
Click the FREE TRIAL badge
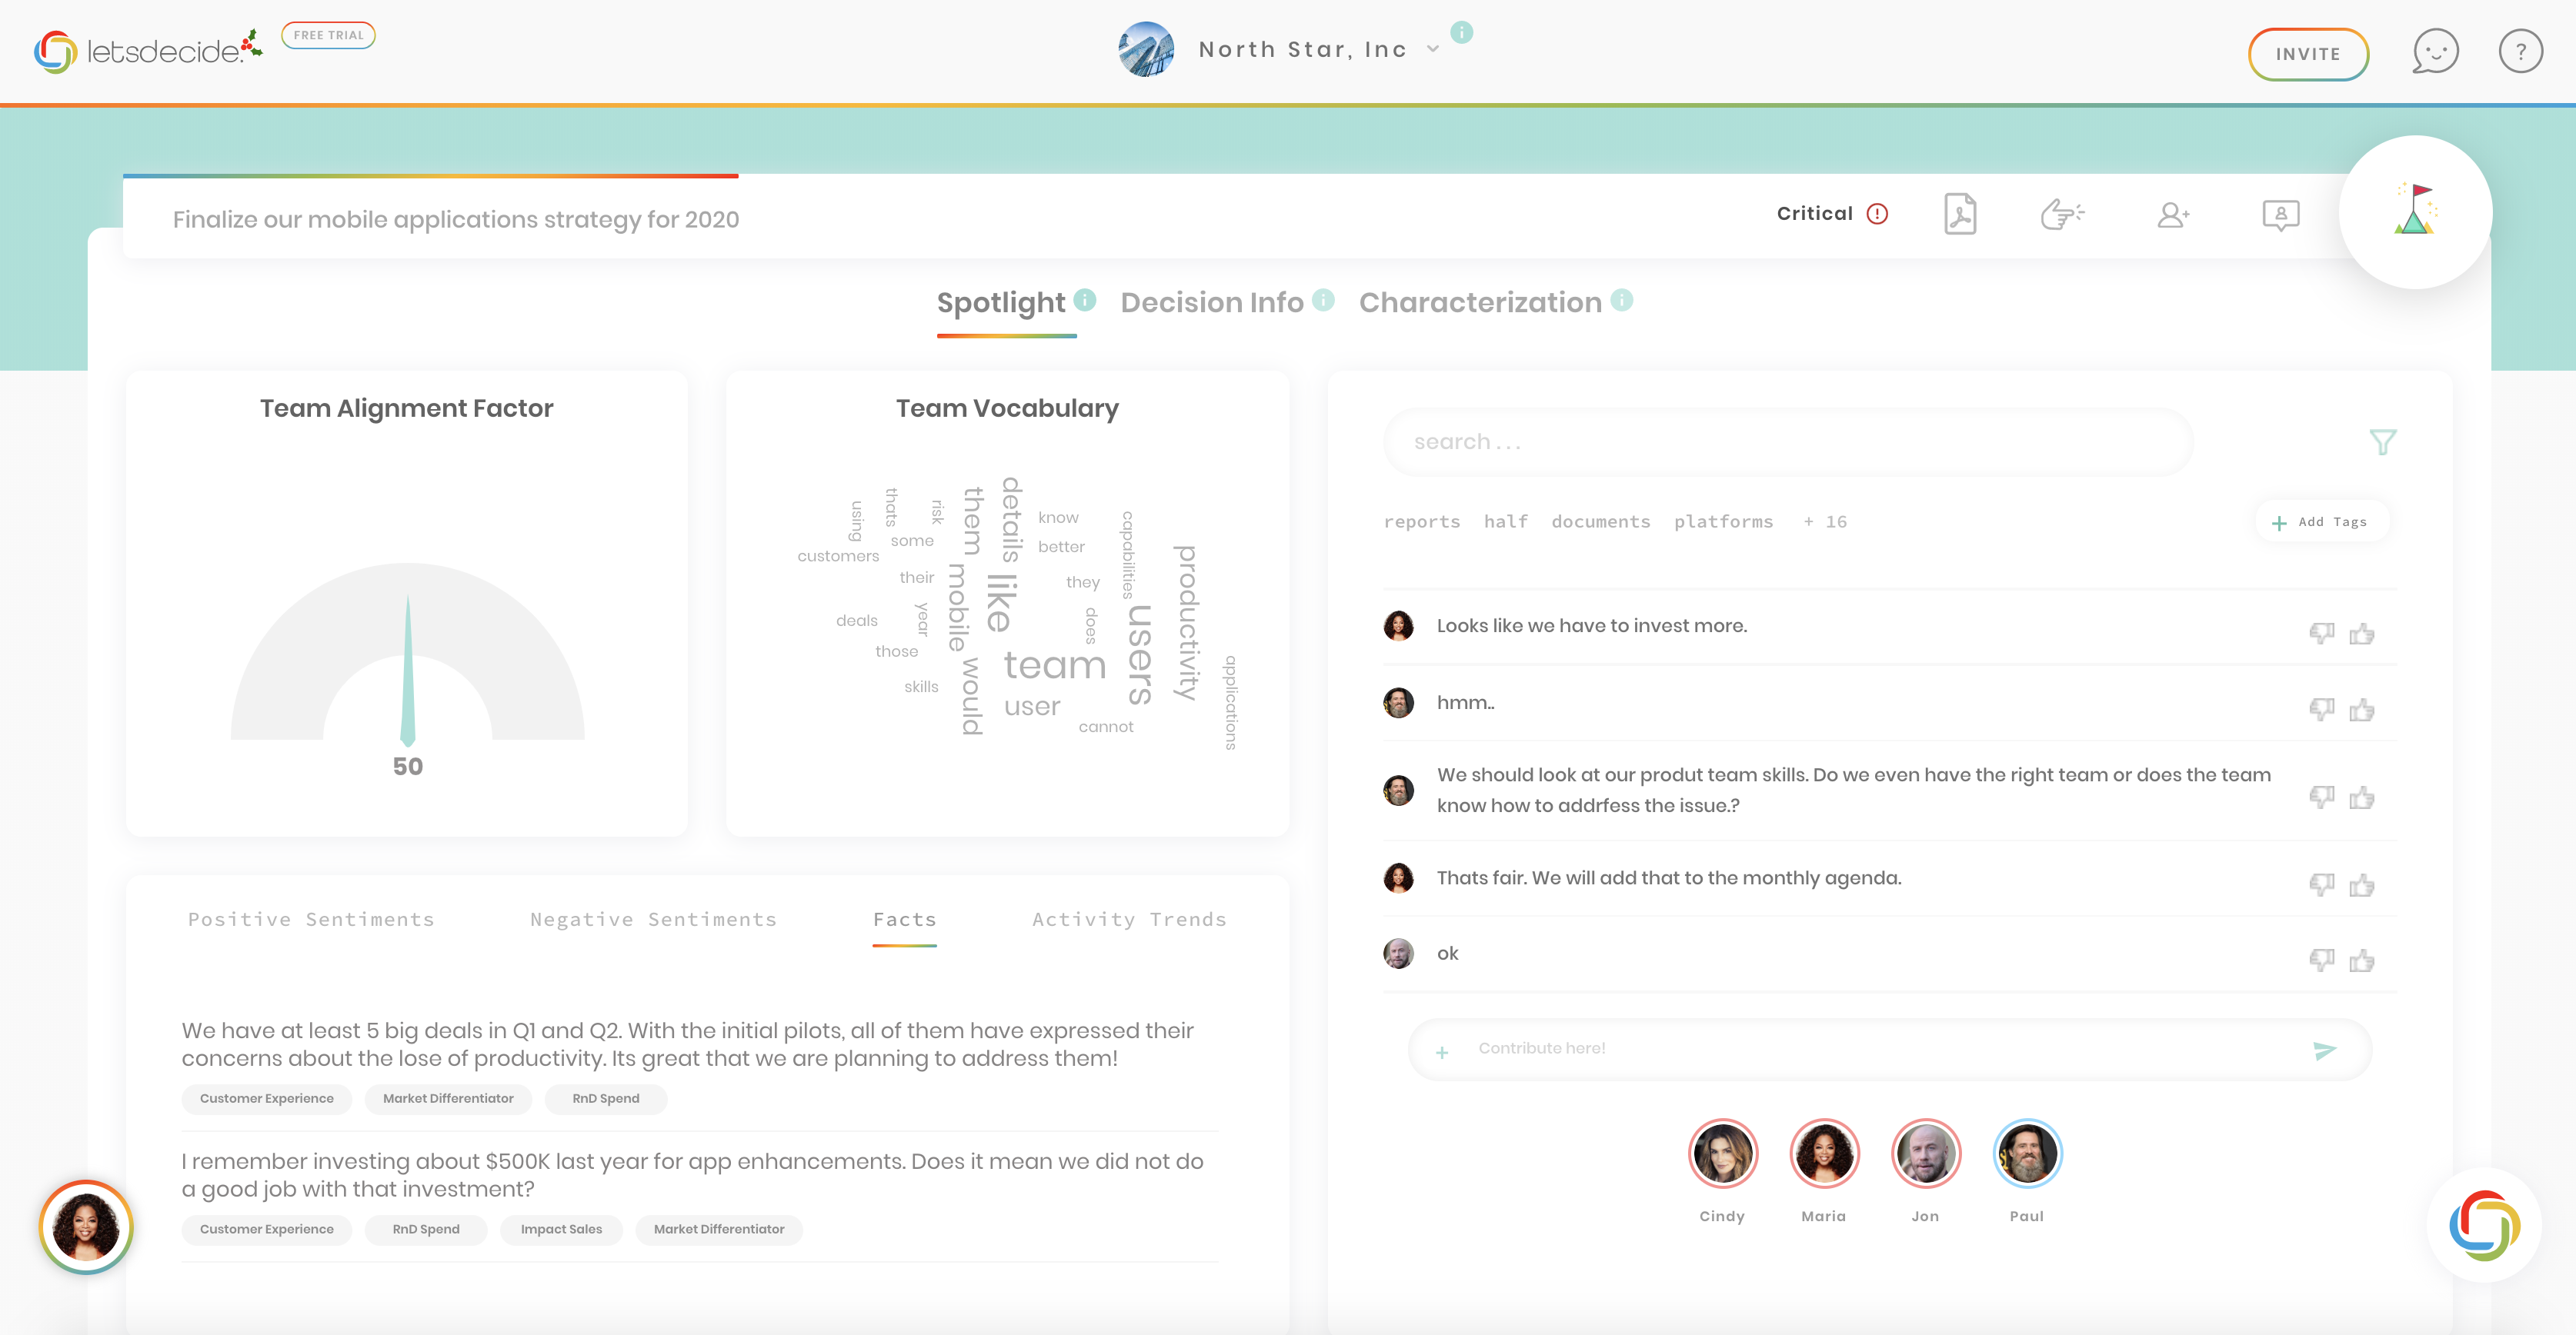328,35
